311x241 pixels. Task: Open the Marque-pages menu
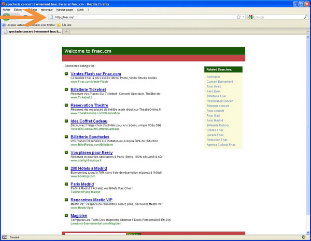pyautogui.click(x=65, y=10)
